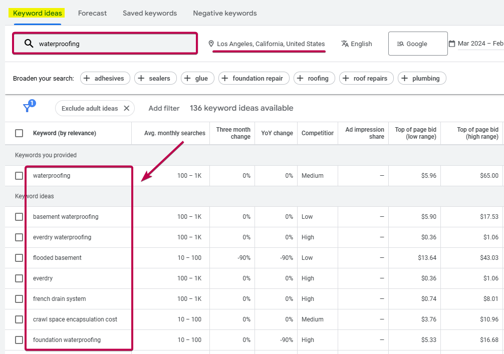Click the '$43.03' high range bid cell
The image size is (504, 354).
(x=489, y=258)
